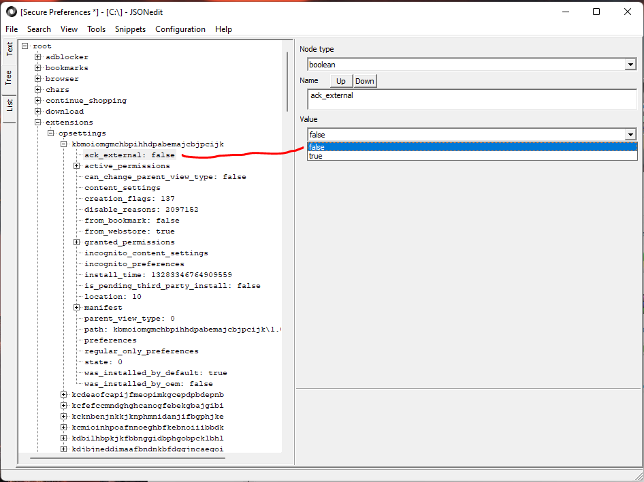Expand the kcfefccmndghghcanogfebekgbajgibi node
Screen dimensions: 644x482
(x=64, y=406)
